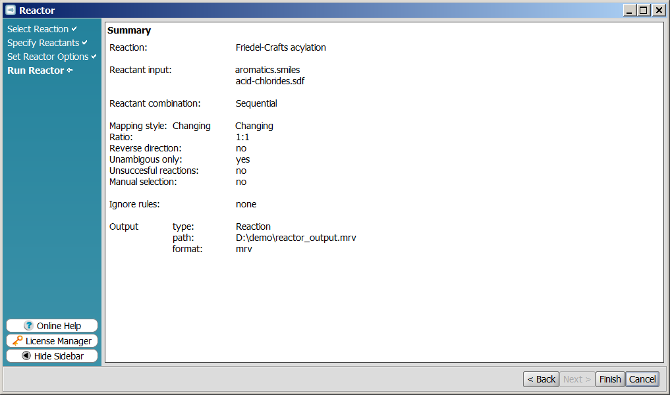Click the arrow indicator beside Run Reactor
Image resolution: width=670 pixels, height=395 pixels.
click(x=70, y=70)
